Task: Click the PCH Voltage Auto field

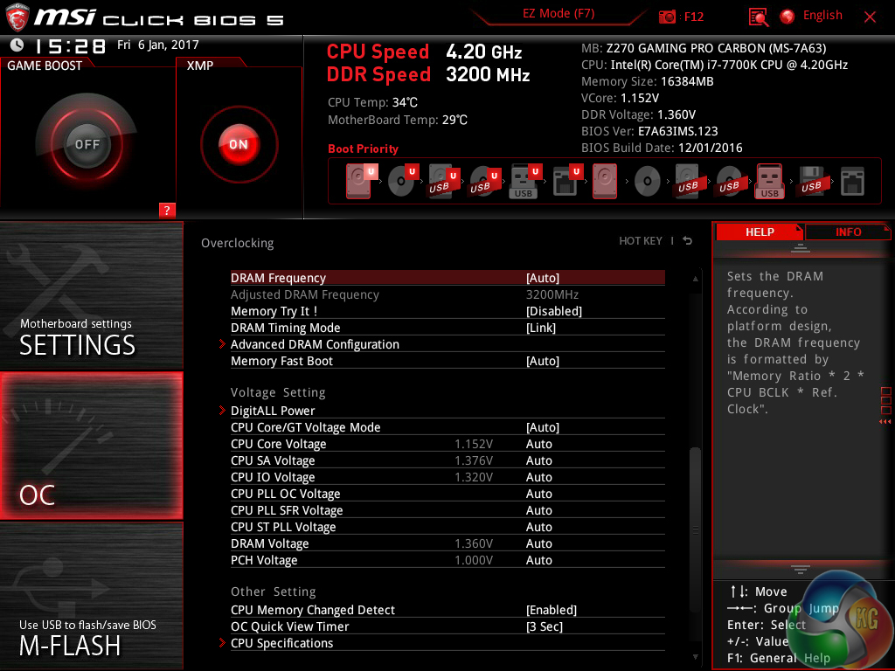Action: 538,560
